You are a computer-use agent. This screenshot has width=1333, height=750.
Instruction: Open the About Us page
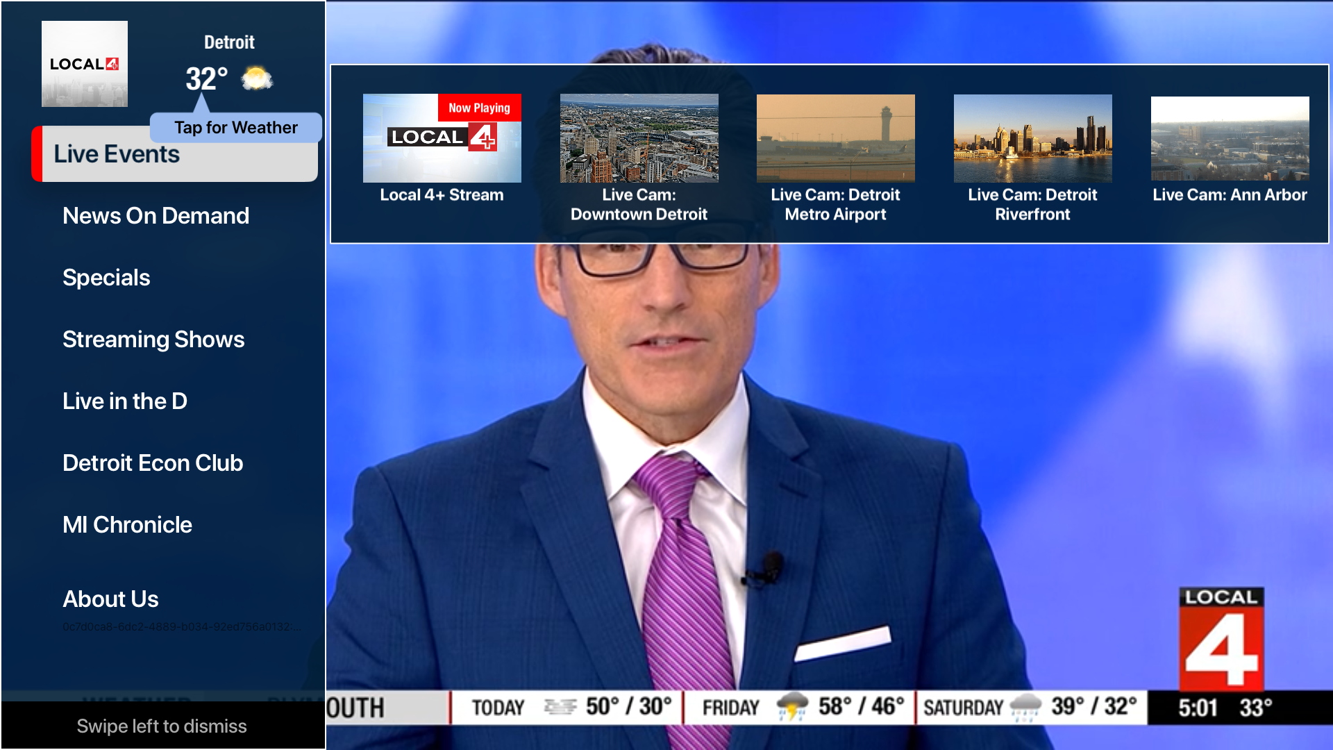[110, 599]
